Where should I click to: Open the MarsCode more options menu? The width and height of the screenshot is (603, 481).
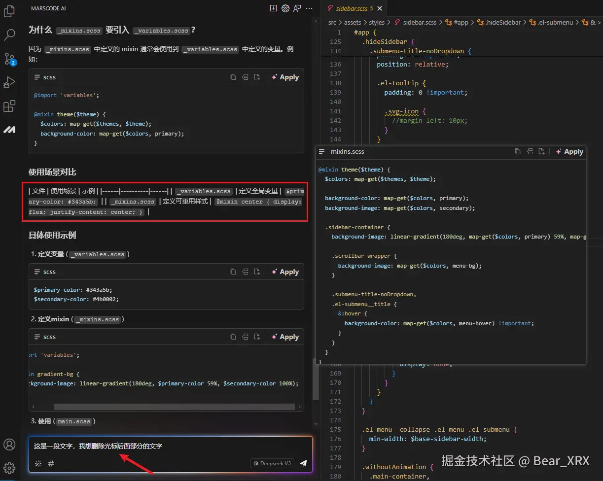point(309,8)
